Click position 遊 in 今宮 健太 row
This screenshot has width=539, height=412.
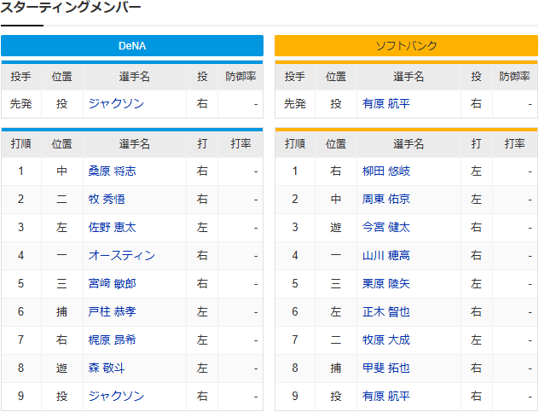tap(336, 227)
